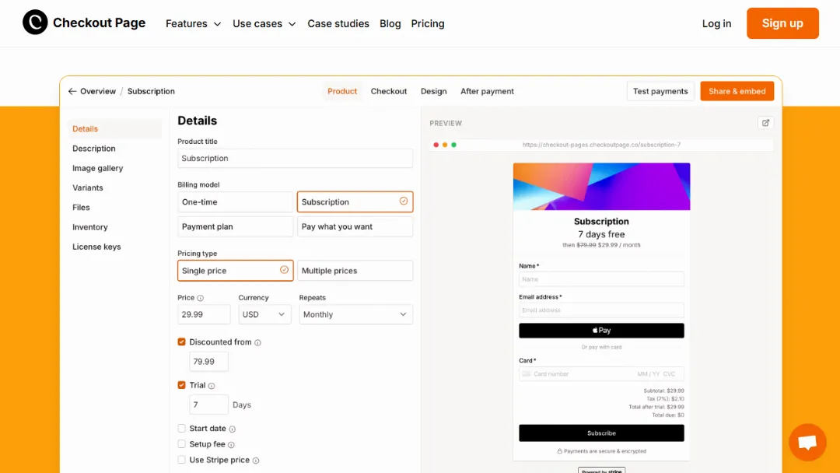Click the lock icon beside Payments are secure
Viewport: 840px width, 473px height.
click(x=559, y=451)
